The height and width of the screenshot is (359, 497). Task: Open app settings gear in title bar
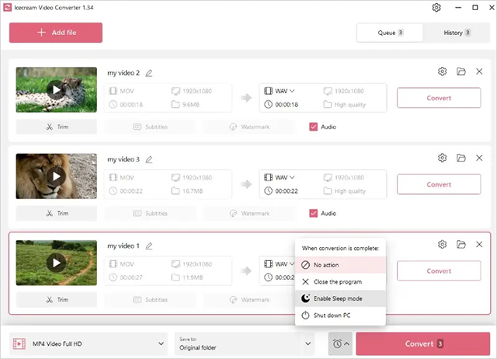tap(436, 8)
